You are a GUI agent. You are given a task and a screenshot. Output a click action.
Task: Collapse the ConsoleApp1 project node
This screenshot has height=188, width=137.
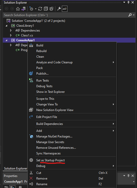tap(6, 40)
